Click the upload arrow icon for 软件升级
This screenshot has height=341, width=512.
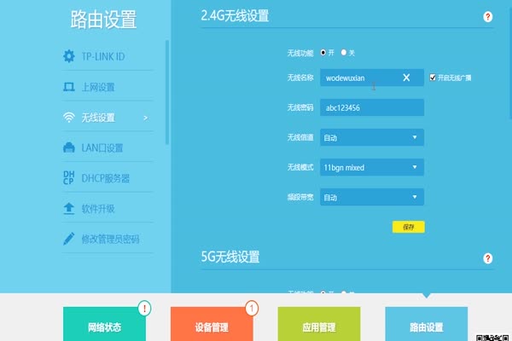coord(68,208)
